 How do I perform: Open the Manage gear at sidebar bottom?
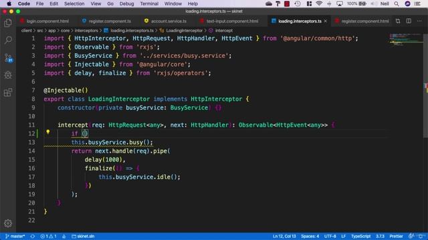tap(8, 223)
